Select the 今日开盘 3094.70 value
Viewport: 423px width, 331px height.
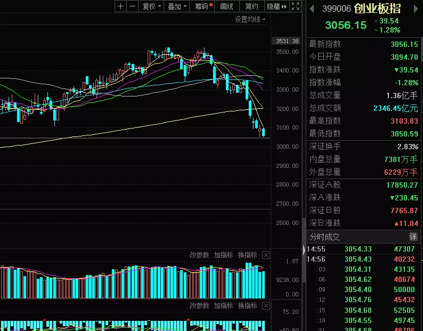coord(404,57)
